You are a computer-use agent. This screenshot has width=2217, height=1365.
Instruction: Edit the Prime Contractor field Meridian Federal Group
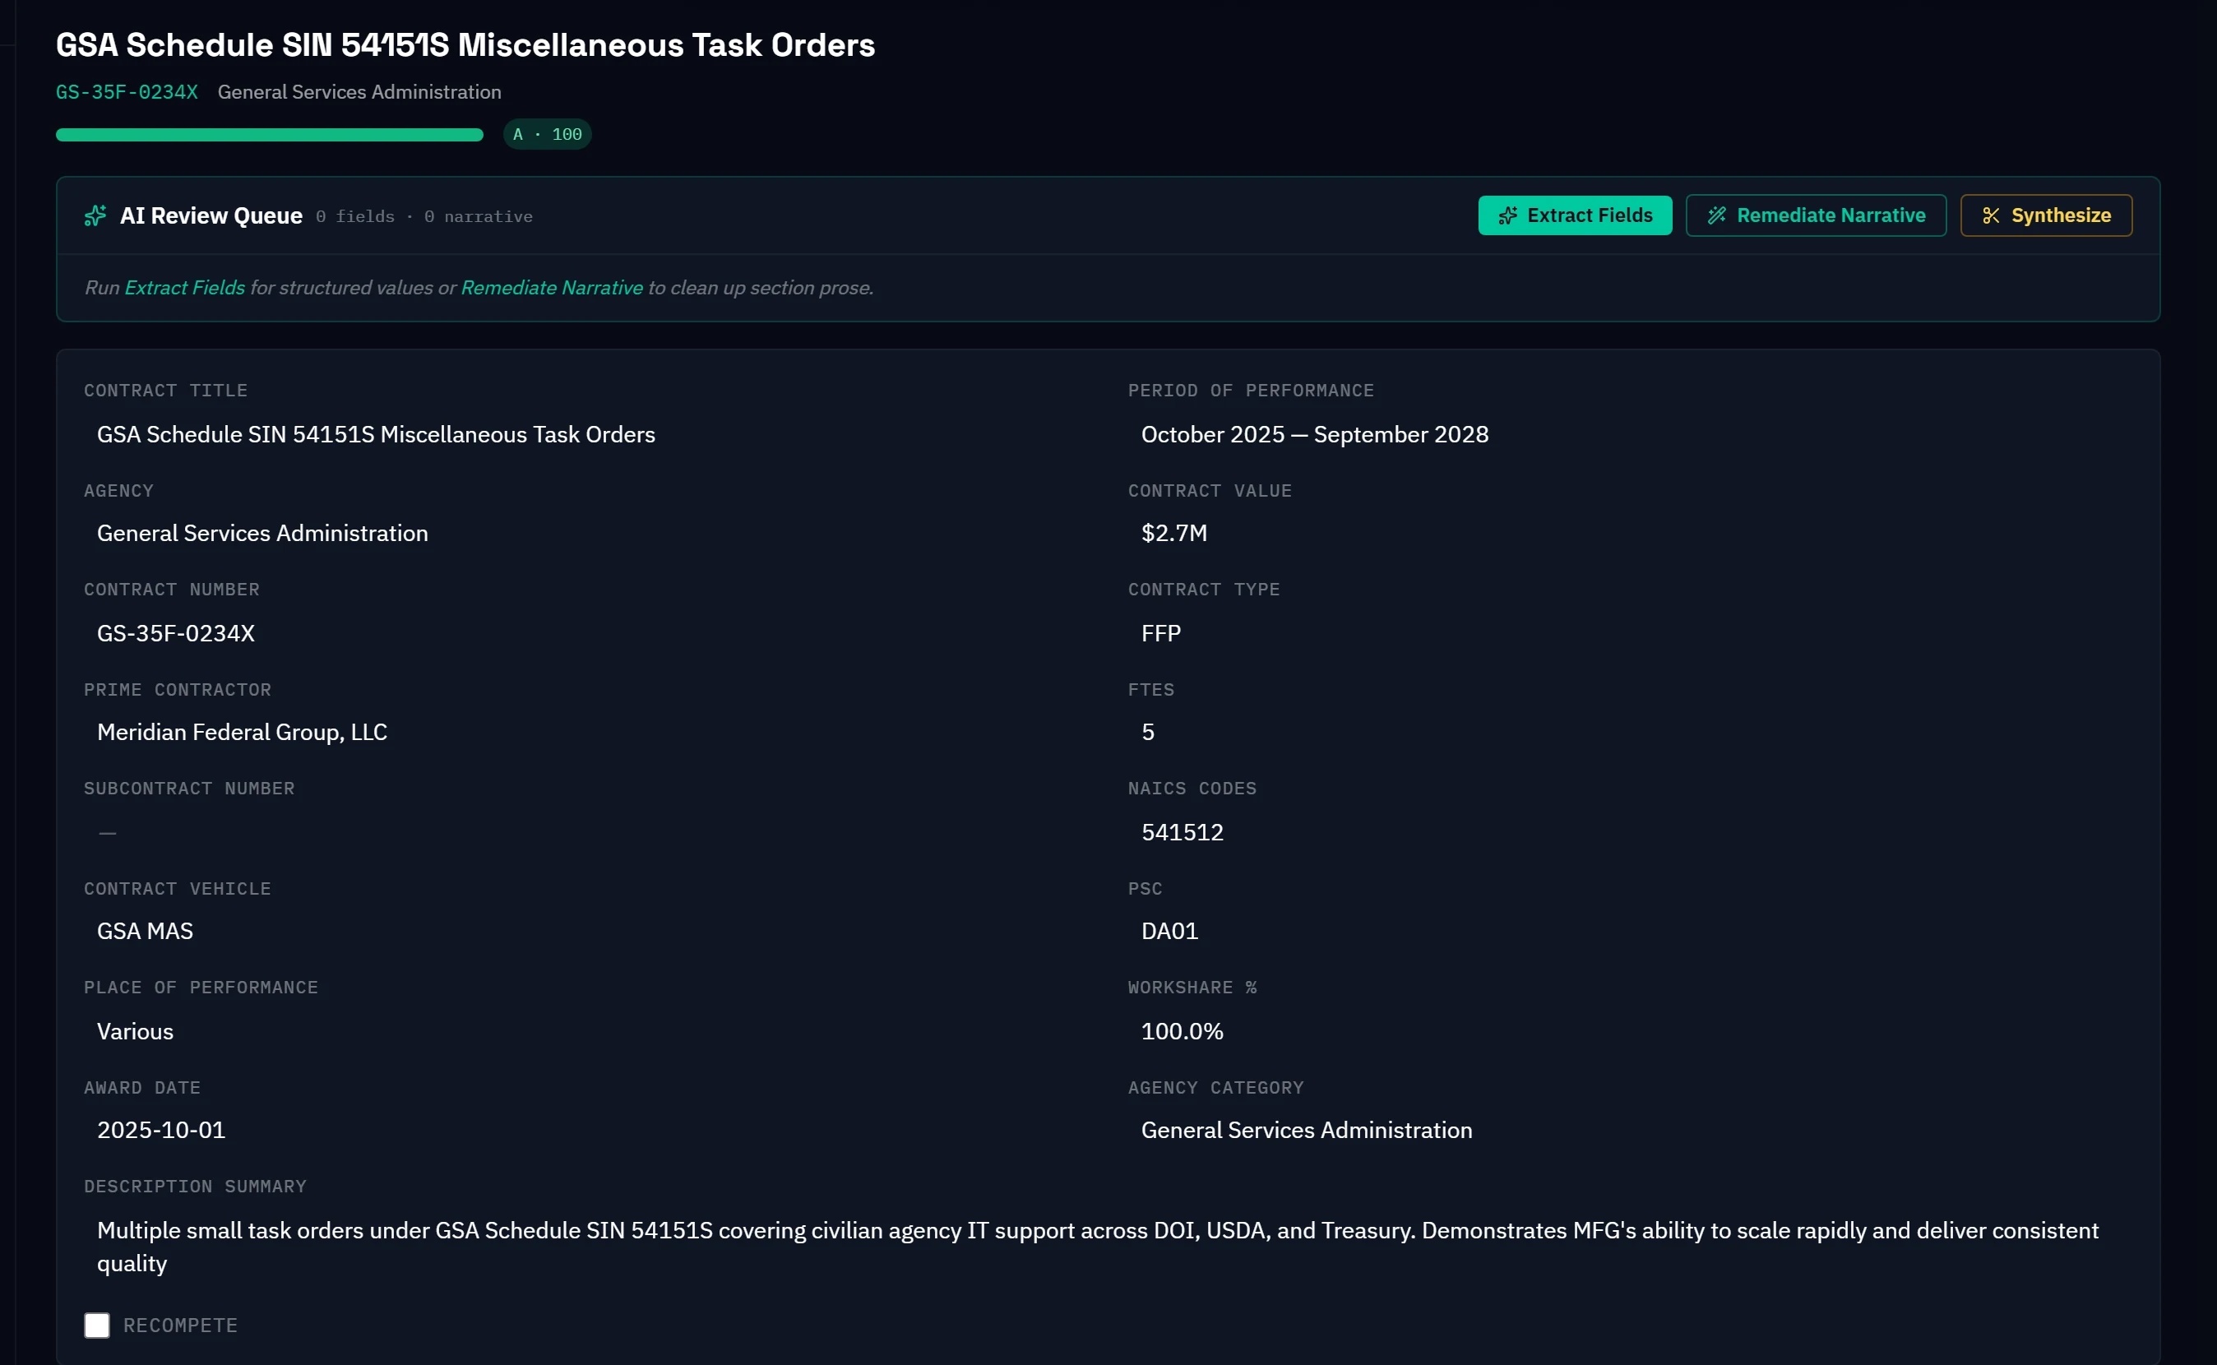242,732
